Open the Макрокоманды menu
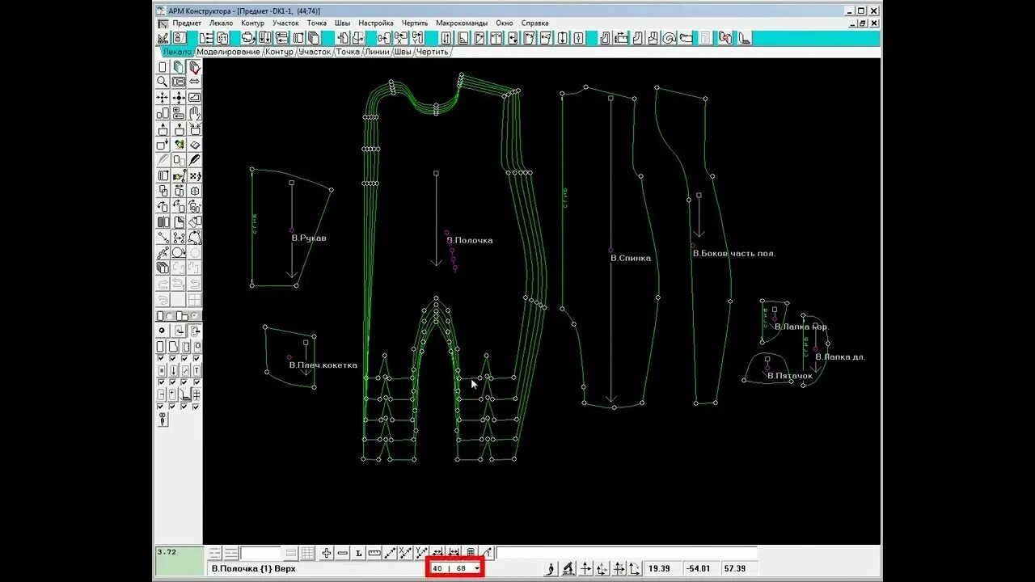Image resolution: width=1035 pixels, height=582 pixels. pyautogui.click(x=462, y=23)
